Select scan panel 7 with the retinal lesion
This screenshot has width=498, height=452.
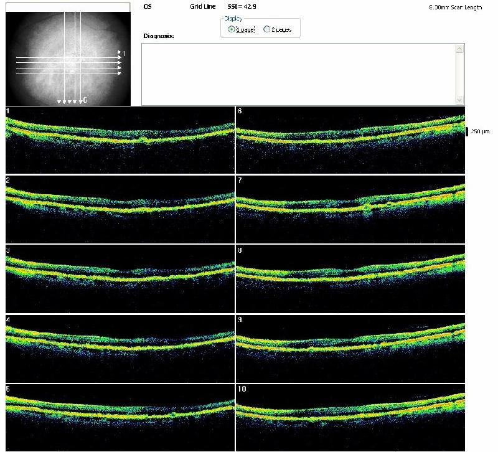[x=350, y=209]
